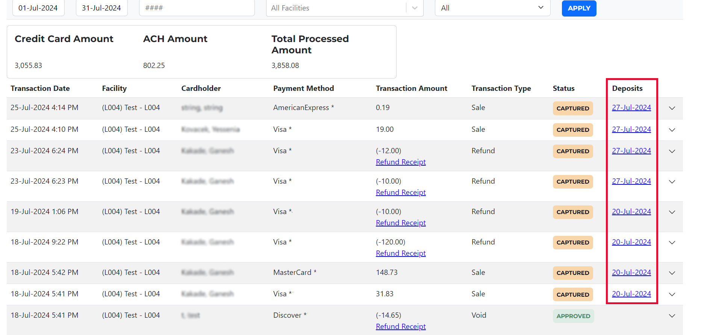Screen dimensions: 701x335
Task: Expand the 25-Jul-2024 4:10 PM row
Action: [x=672, y=130]
